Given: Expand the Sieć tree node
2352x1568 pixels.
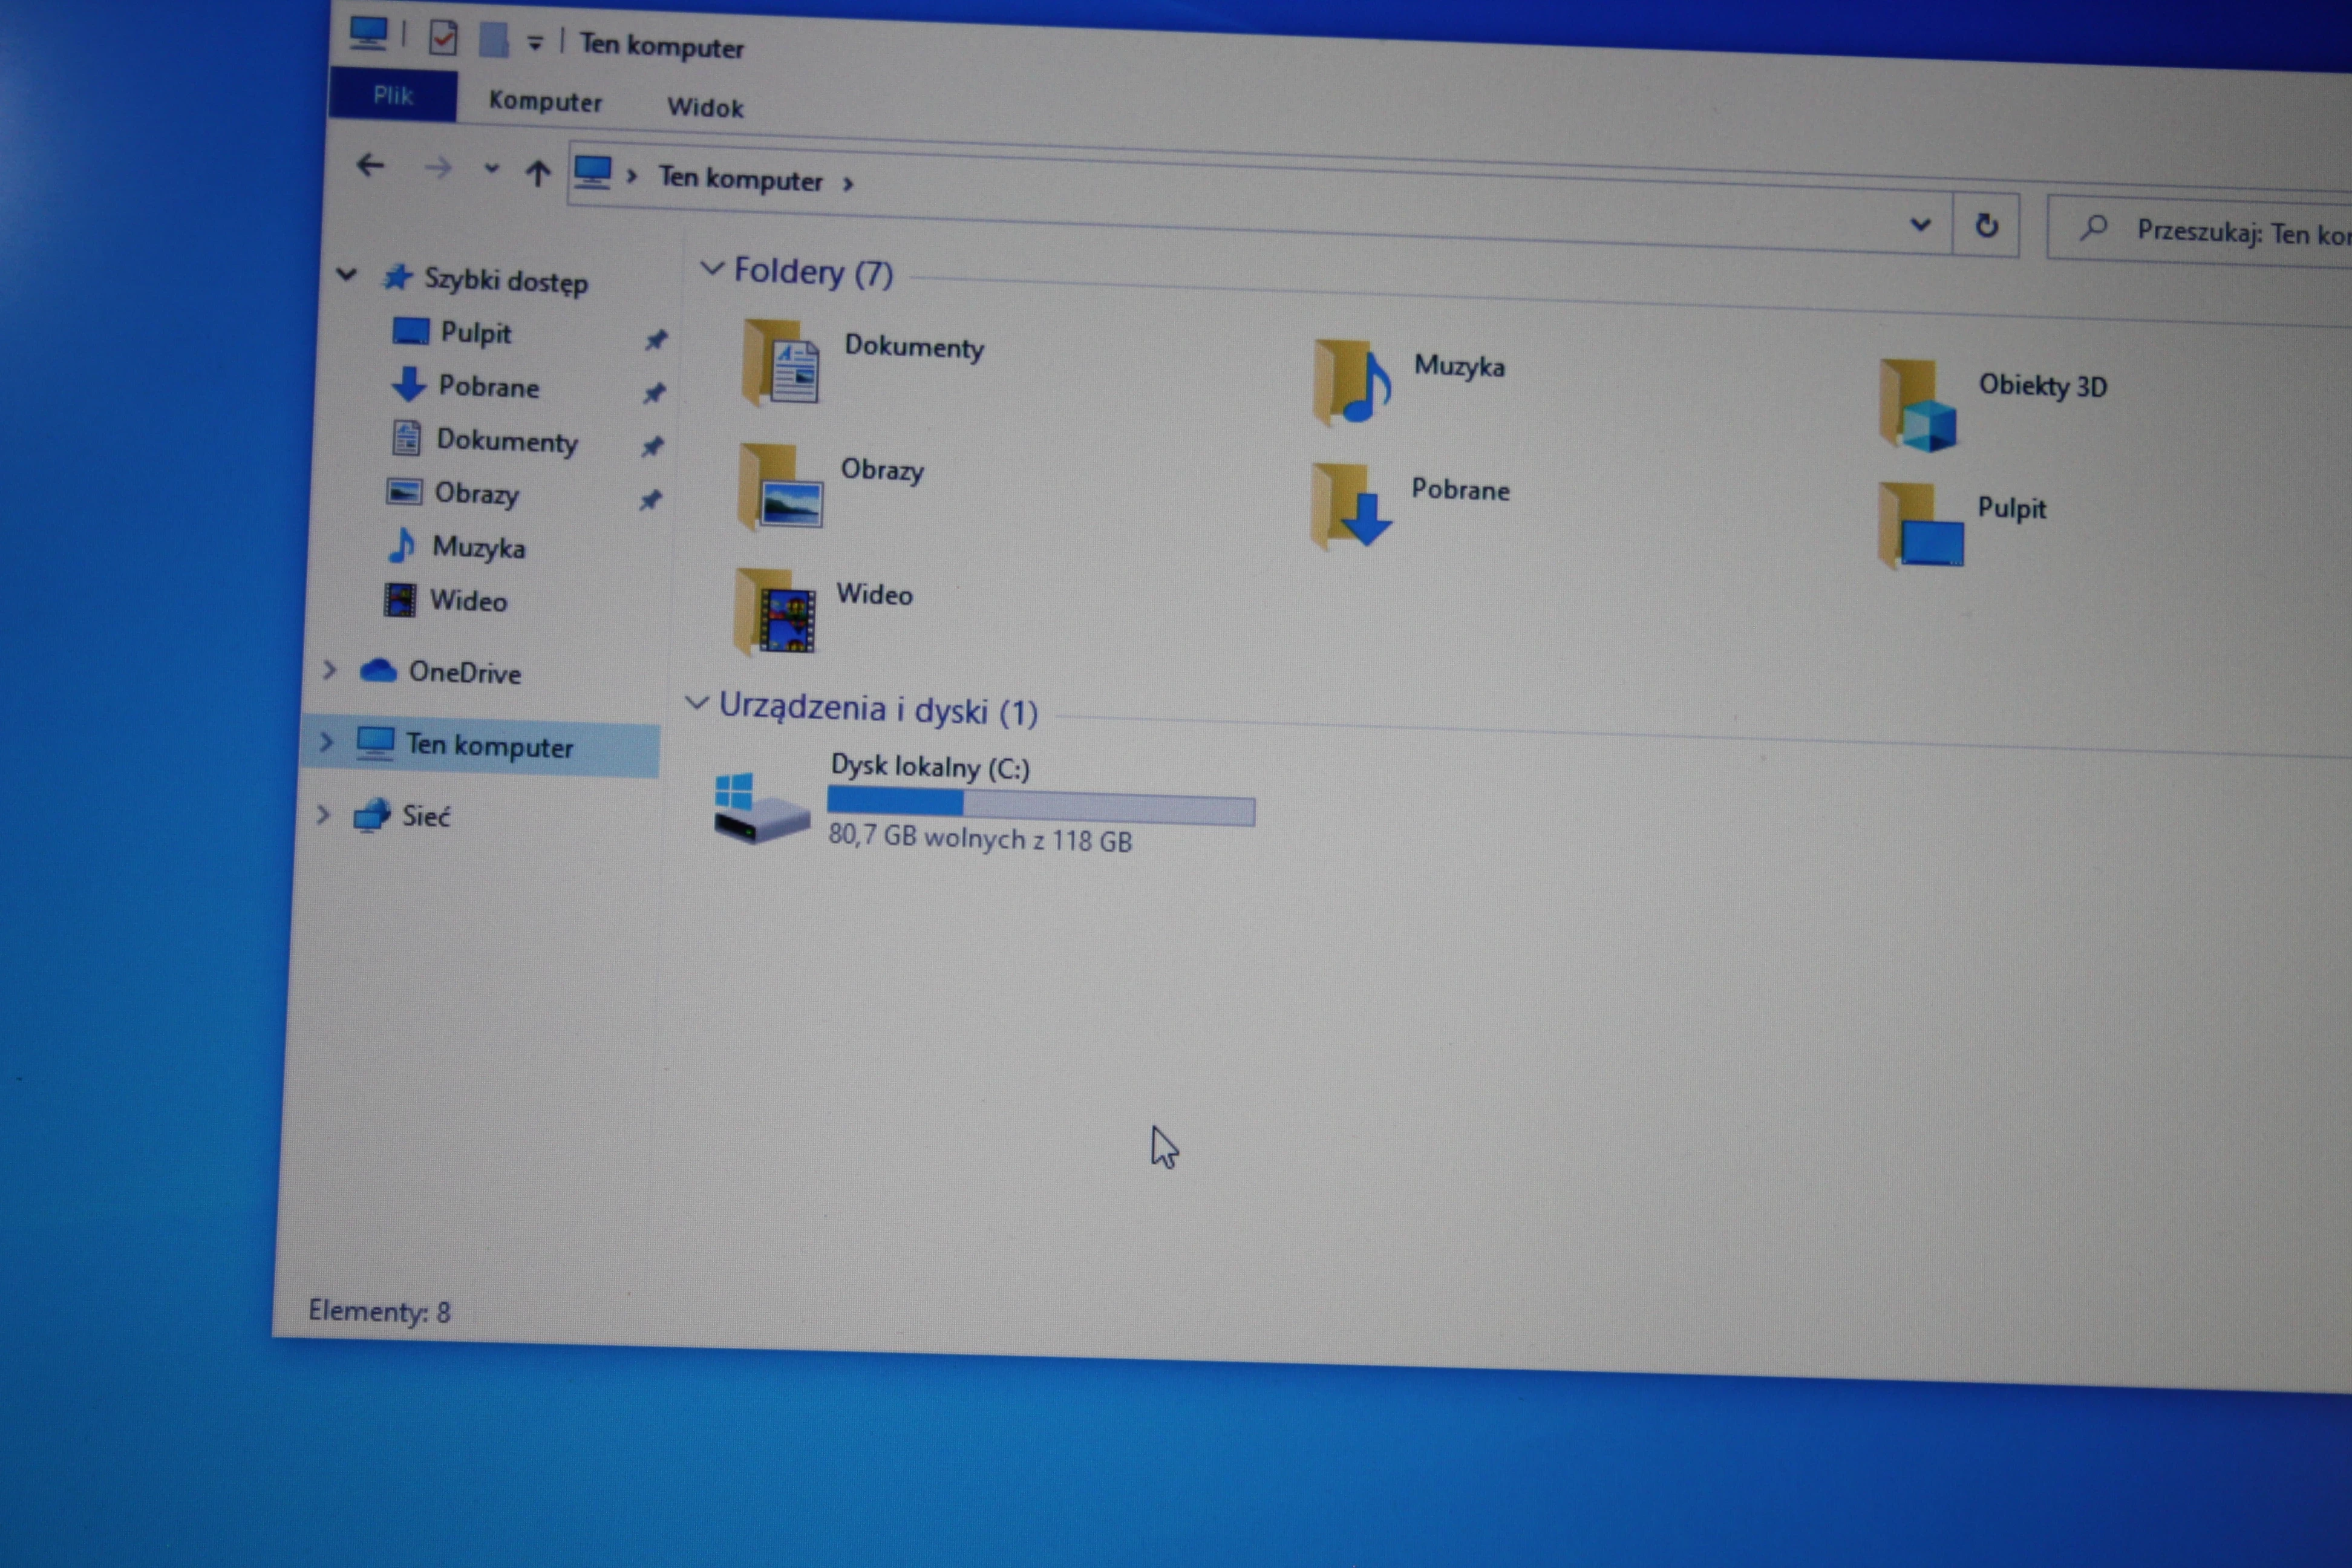Looking at the screenshot, I should (x=323, y=814).
